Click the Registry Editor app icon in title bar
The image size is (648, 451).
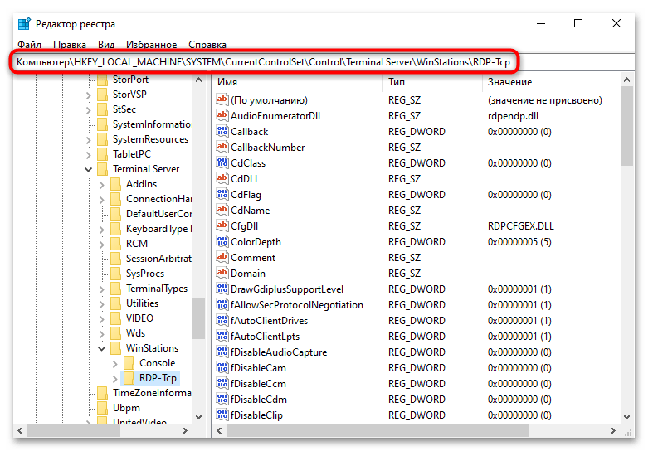click(x=24, y=24)
